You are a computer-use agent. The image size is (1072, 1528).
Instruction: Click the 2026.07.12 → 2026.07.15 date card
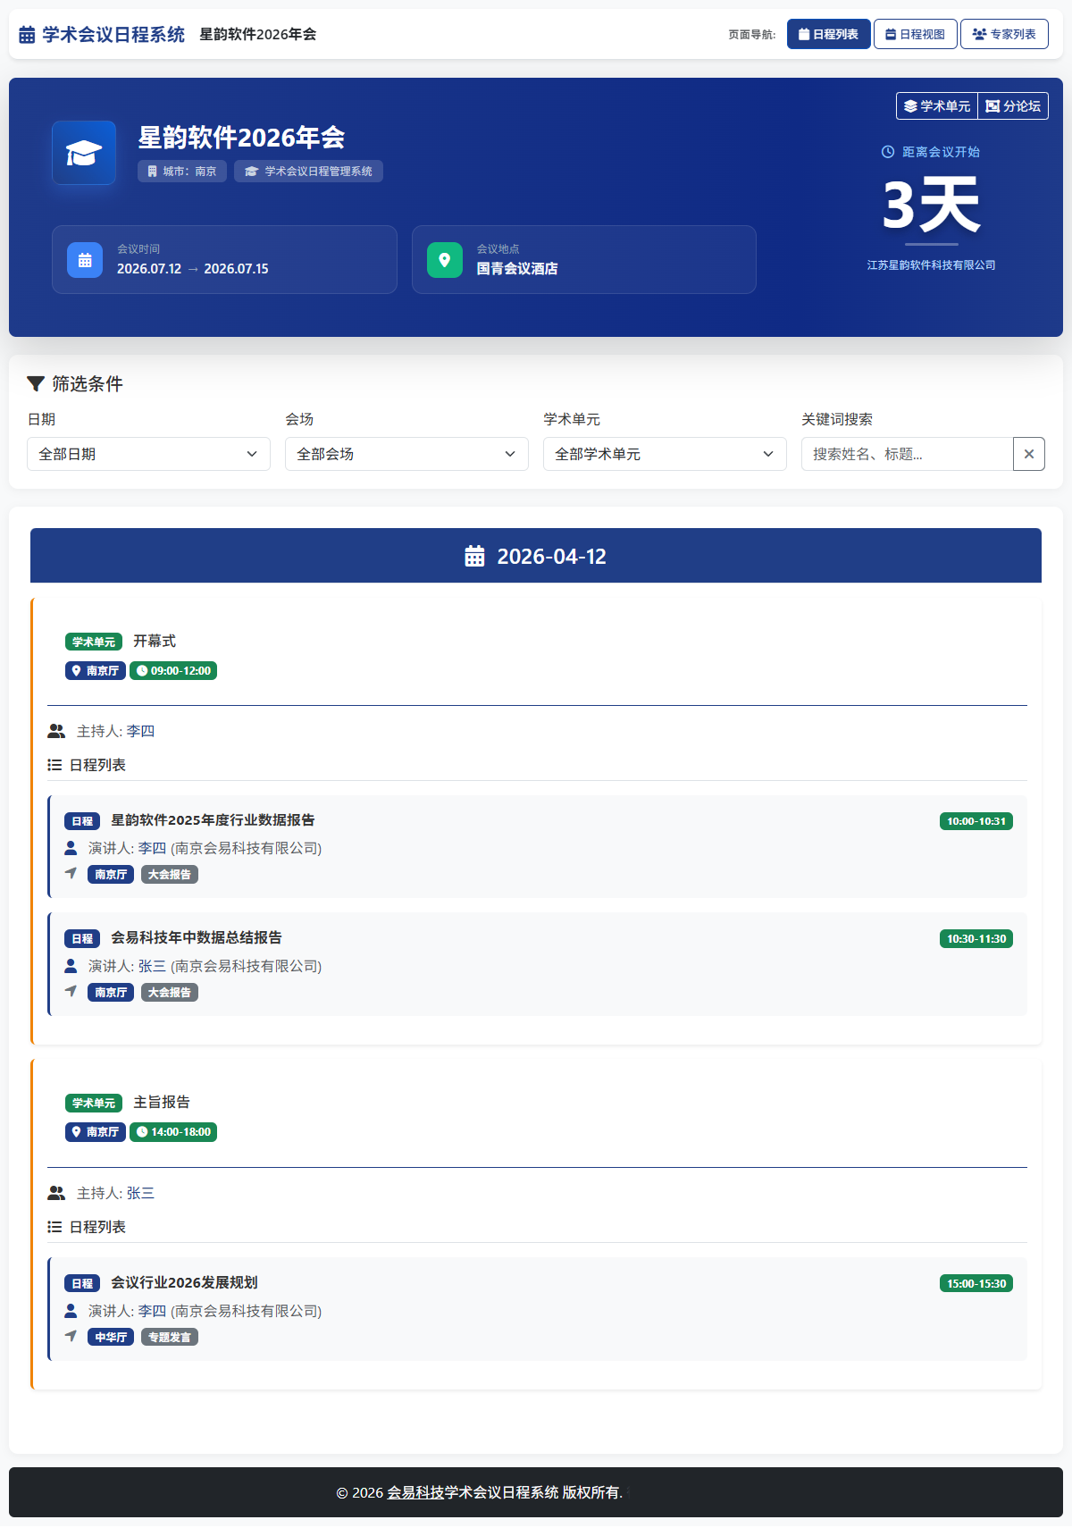click(224, 259)
